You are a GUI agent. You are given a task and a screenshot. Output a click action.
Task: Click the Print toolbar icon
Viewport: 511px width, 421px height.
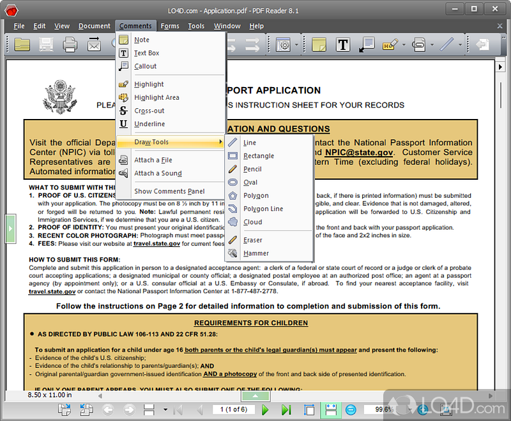70,45
